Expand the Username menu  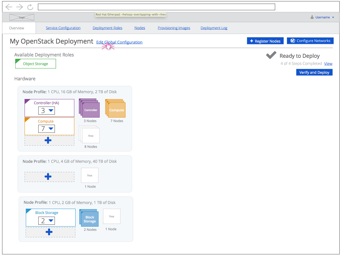[x=322, y=17]
